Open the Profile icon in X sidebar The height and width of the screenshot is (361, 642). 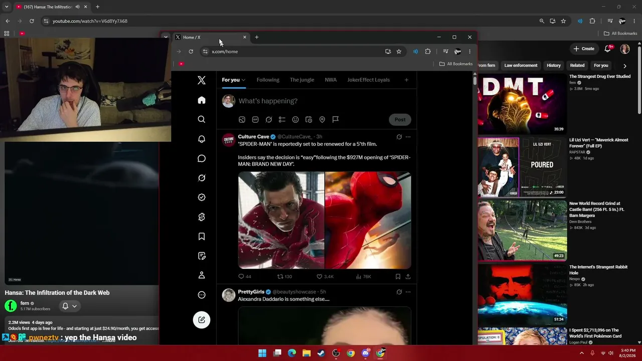point(202,275)
